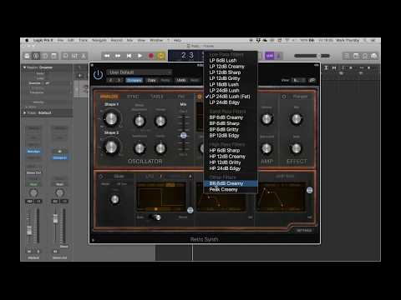Screen dimensions: 401x300
Task: Click the SETTINGS button in Retro Synth
Action: (304, 231)
